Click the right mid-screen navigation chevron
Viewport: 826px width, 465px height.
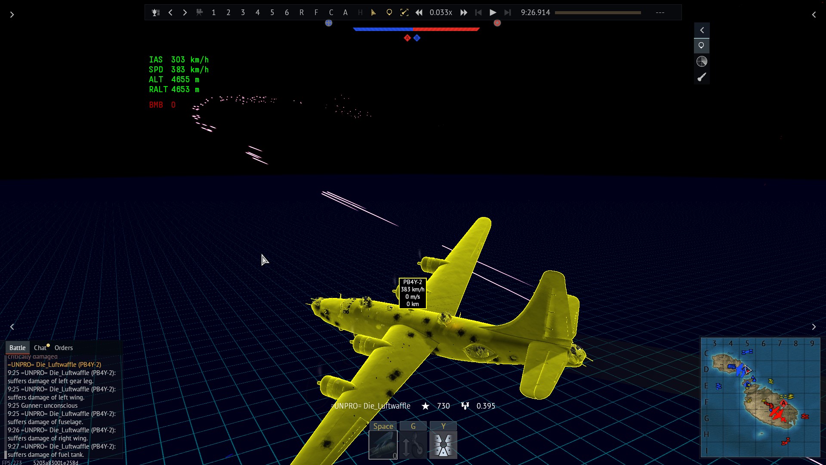(814, 327)
